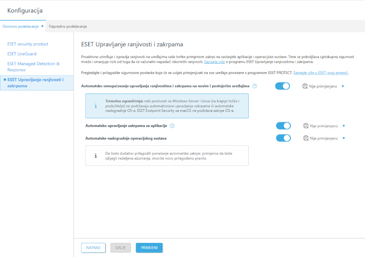Click the Trenutna ograničenja bold text
365x257 pixels.
(x=124, y=101)
